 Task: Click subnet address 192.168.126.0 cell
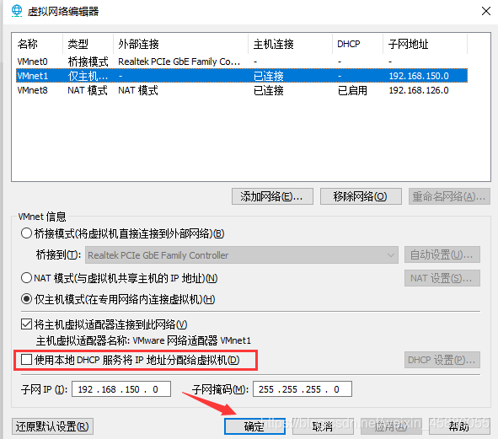(419, 90)
